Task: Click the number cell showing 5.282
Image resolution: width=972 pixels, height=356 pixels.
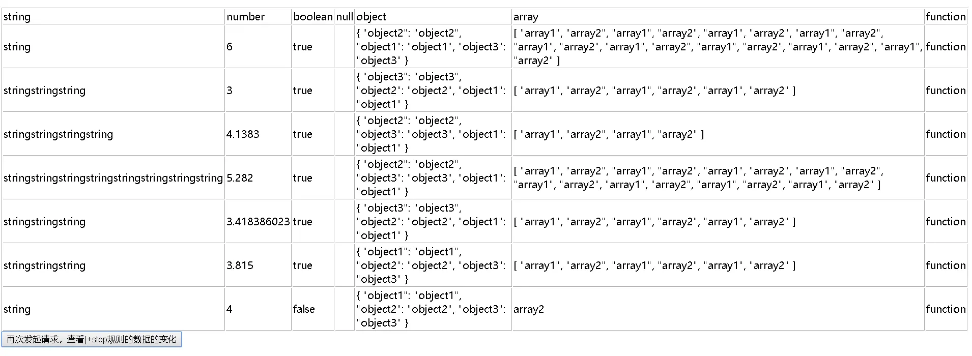Action: 258,178
